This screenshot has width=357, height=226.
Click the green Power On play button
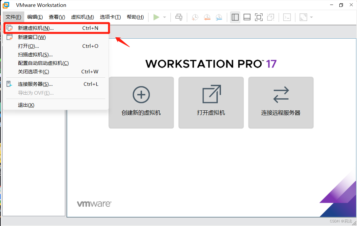click(x=156, y=17)
